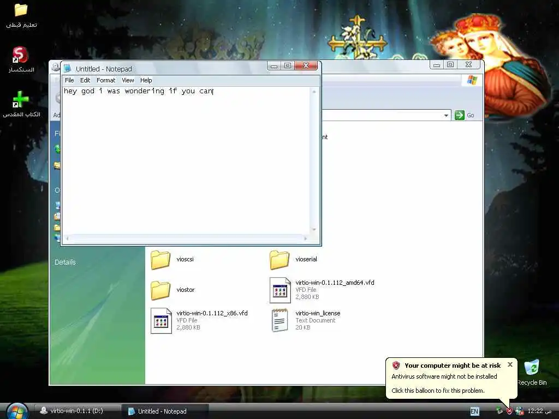Screen dimensions: 559x419
Task: Open the Notepad File menu
Action: (x=69, y=80)
